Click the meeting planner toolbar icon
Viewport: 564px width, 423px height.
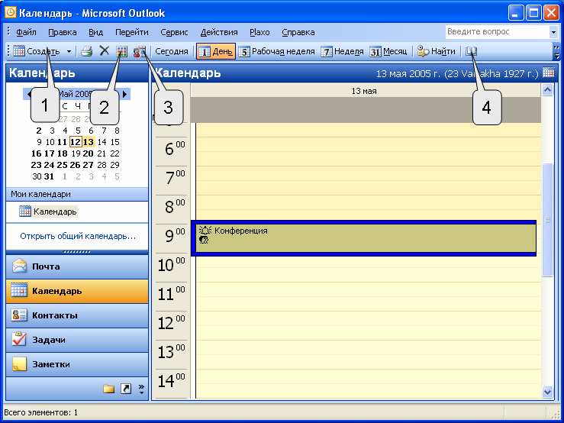tap(140, 51)
